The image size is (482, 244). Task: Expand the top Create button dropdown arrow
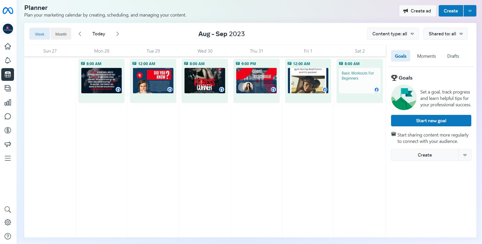(470, 11)
